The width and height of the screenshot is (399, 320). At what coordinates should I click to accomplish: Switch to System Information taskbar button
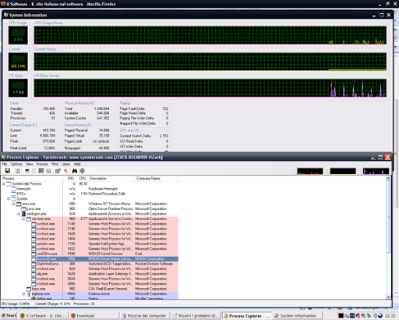pos(297,315)
